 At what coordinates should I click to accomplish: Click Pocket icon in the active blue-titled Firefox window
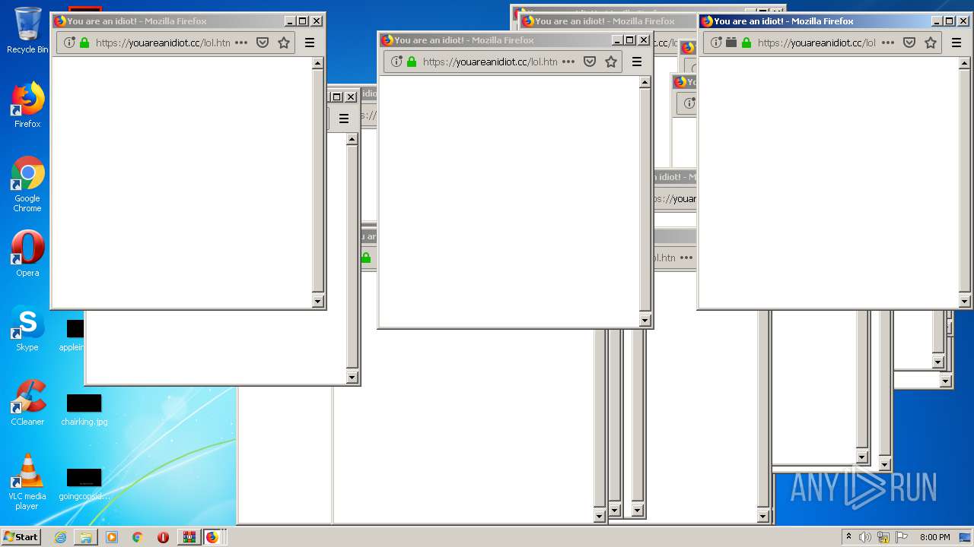(909, 43)
